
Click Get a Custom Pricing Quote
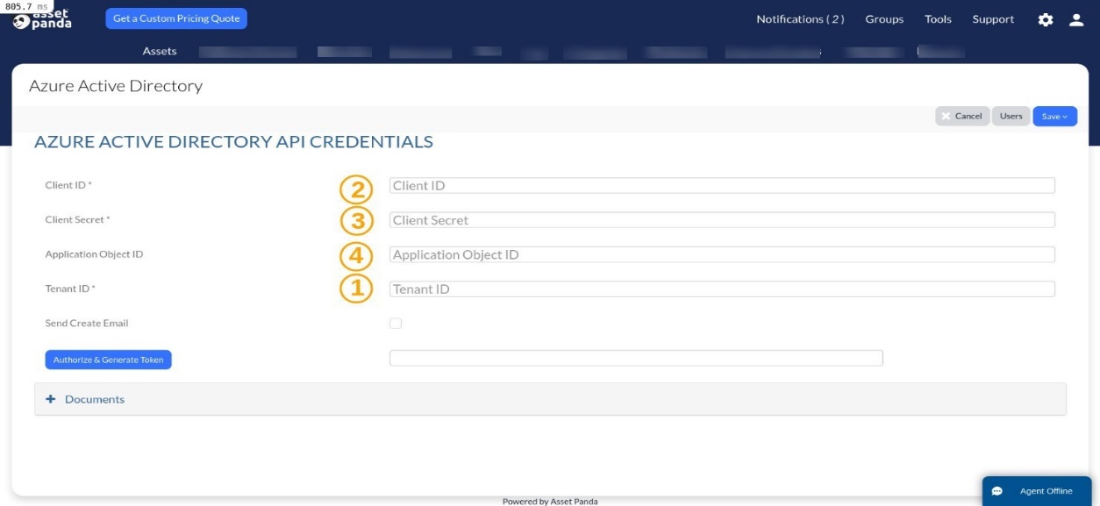click(x=176, y=18)
